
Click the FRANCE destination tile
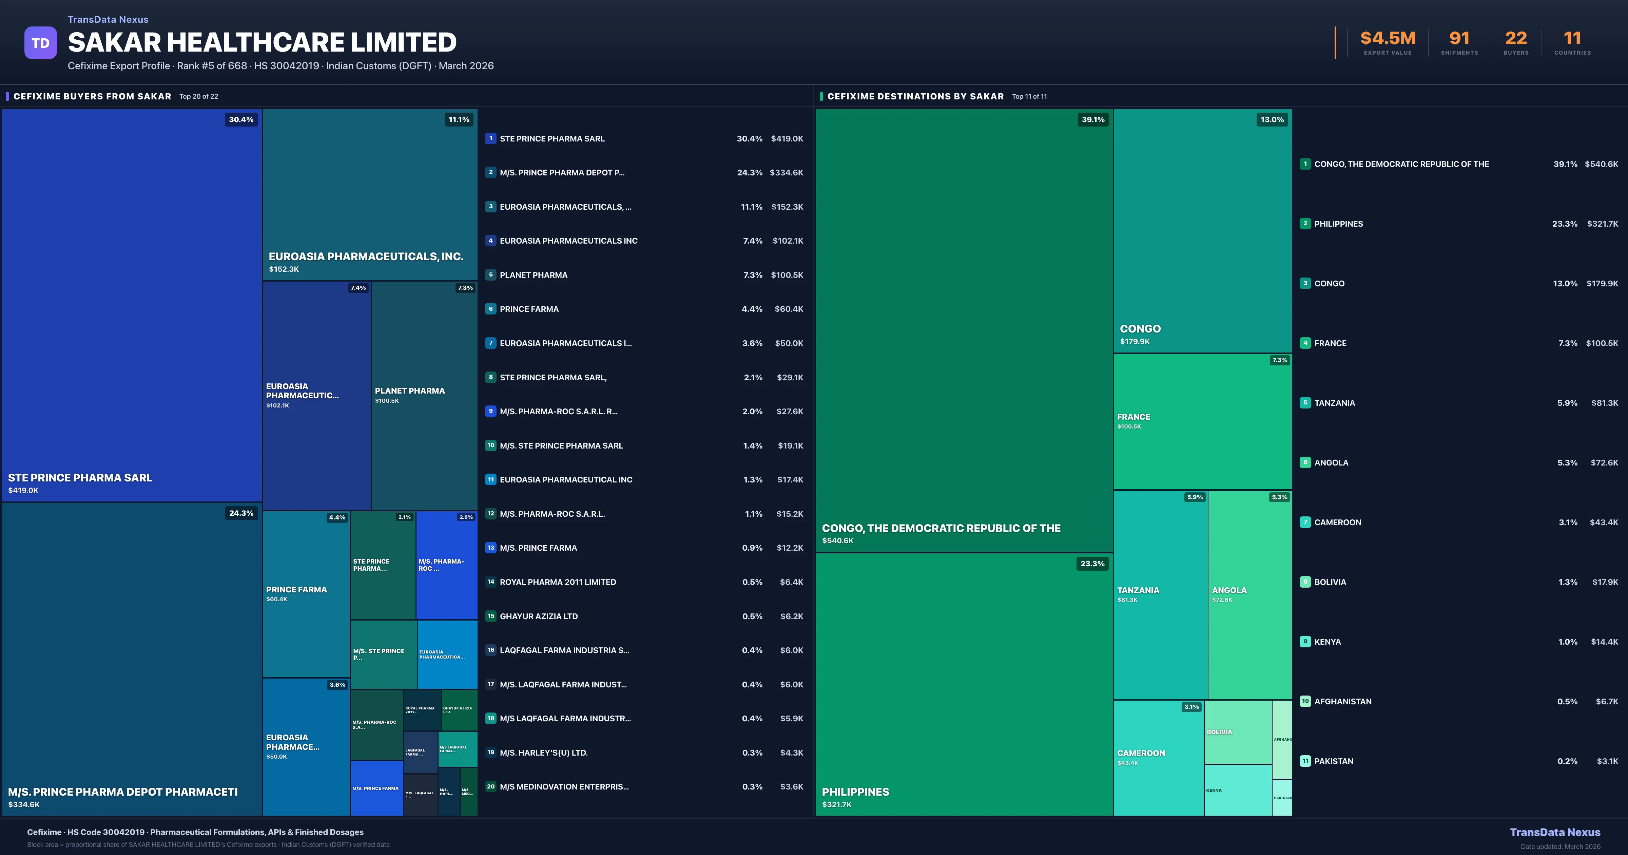[x=1202, y=420]
